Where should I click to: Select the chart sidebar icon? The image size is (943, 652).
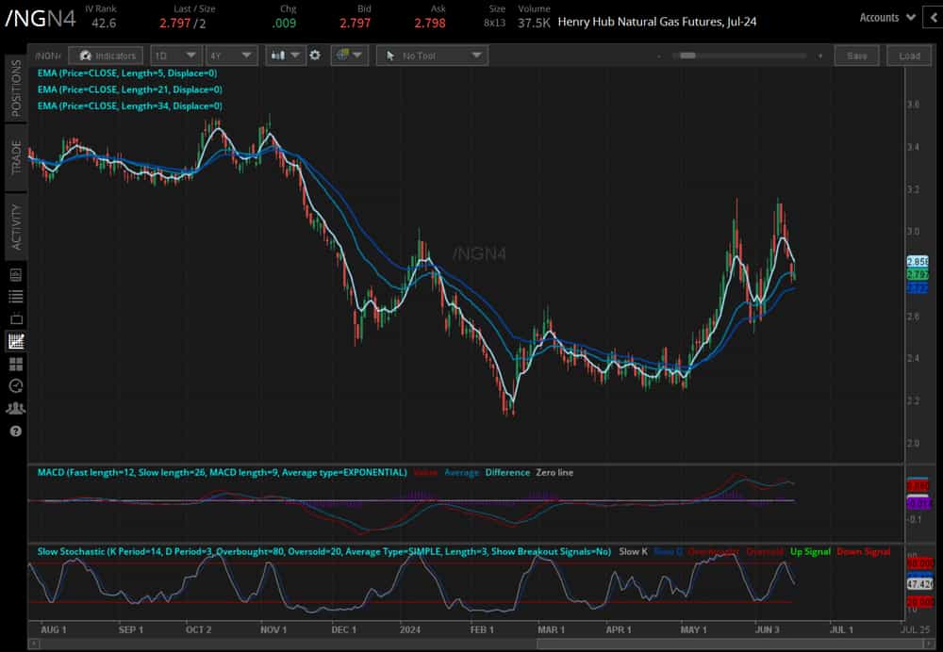point(15,340)
